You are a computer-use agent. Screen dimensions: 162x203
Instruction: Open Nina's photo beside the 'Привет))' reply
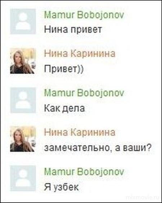pyautogui.click(x=23, y=61)
